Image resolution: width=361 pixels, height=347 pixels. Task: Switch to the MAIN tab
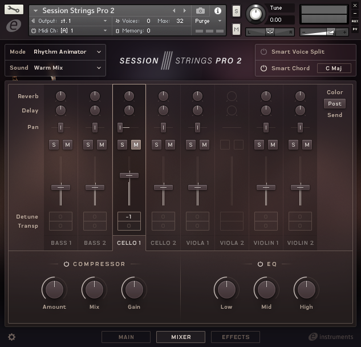click(x=126, y=337)
